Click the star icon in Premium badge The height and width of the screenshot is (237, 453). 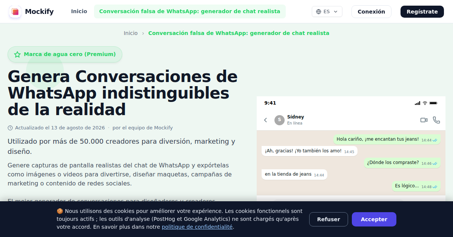[x=17, y=55]
